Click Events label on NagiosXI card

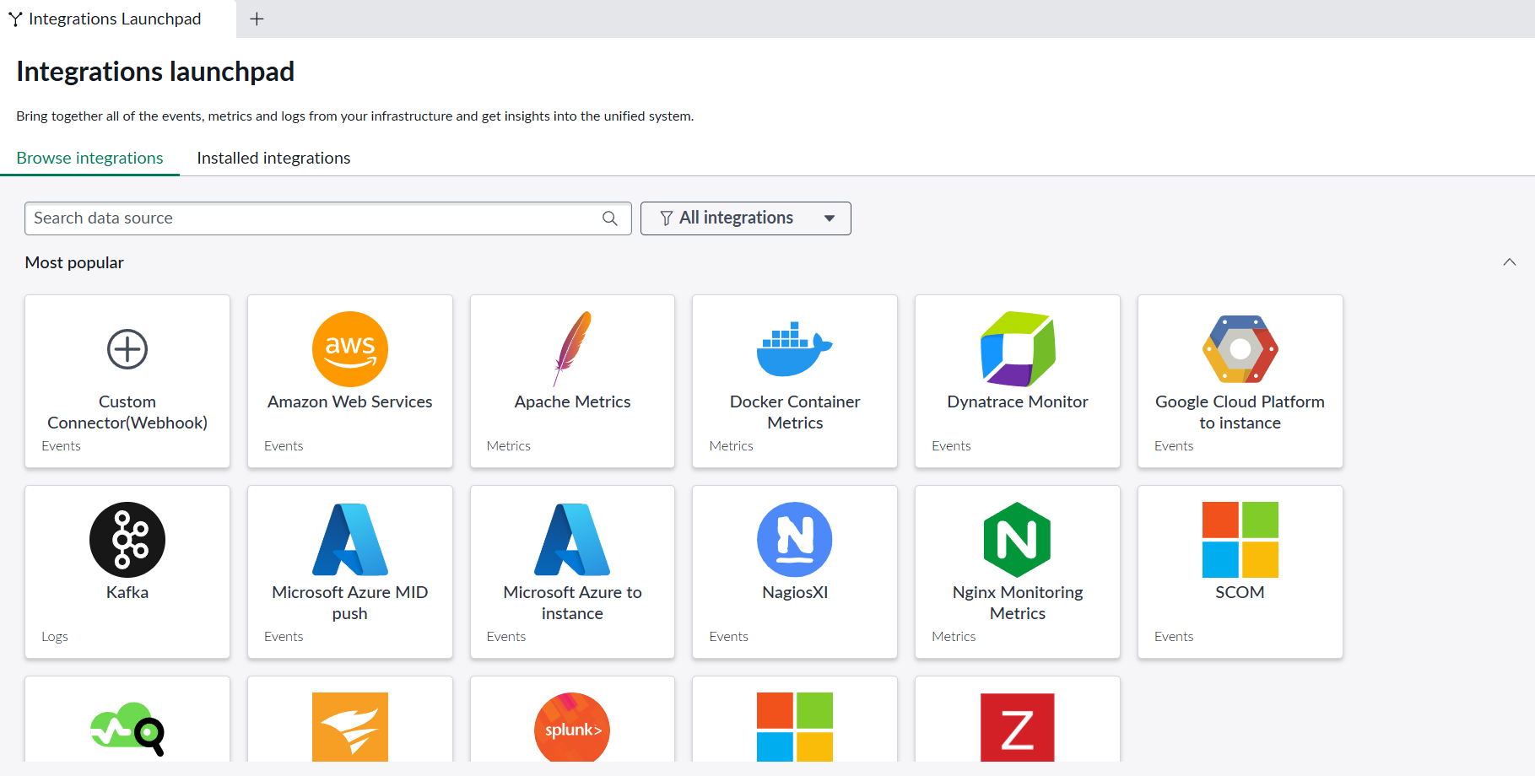click(x=728, y=637)
